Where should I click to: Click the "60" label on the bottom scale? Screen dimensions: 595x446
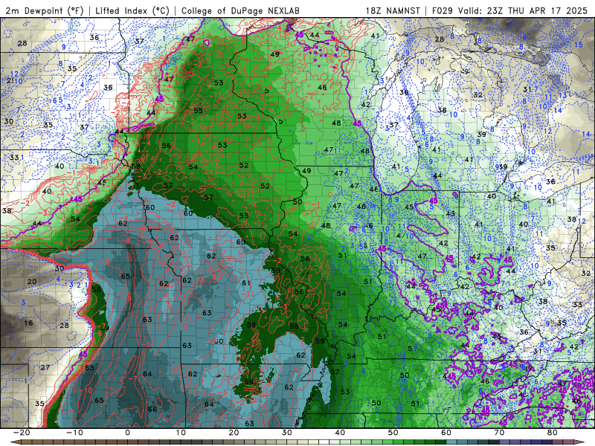click(x=446, y=433)
